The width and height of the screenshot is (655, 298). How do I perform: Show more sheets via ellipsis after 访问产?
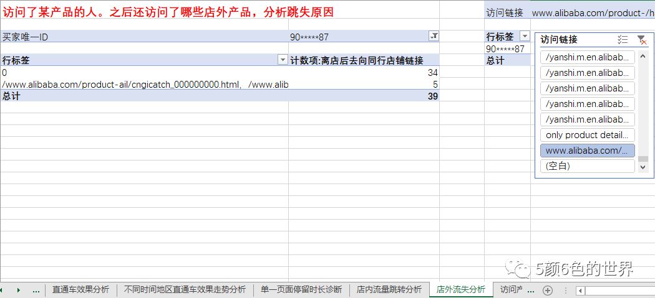[531, 290]
